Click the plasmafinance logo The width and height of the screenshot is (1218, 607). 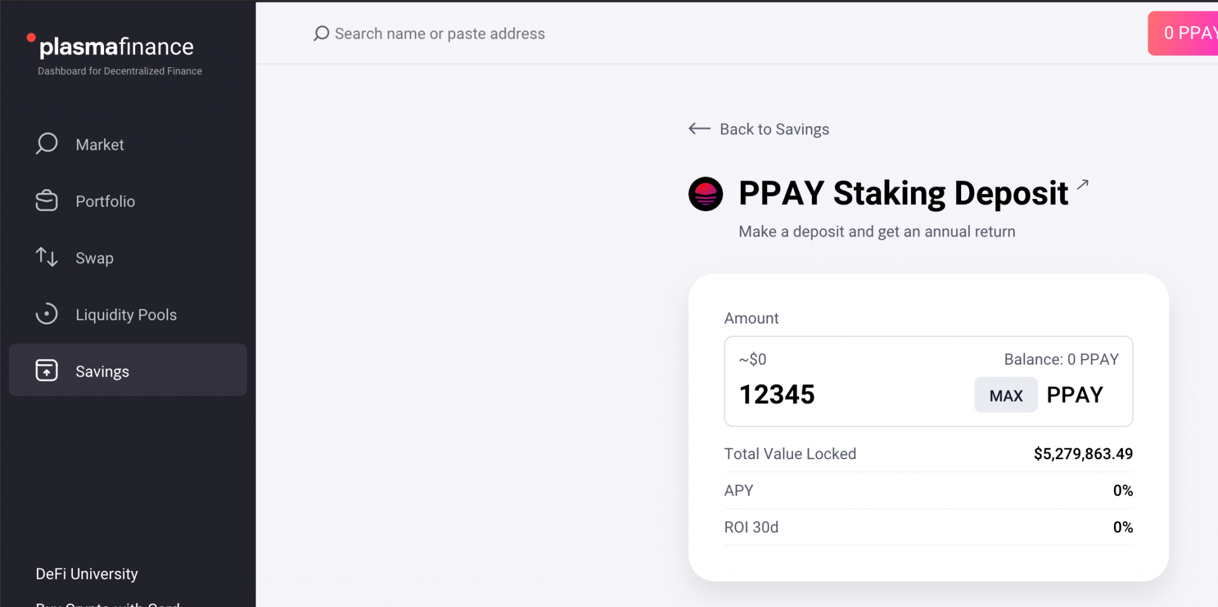point(112,46)
